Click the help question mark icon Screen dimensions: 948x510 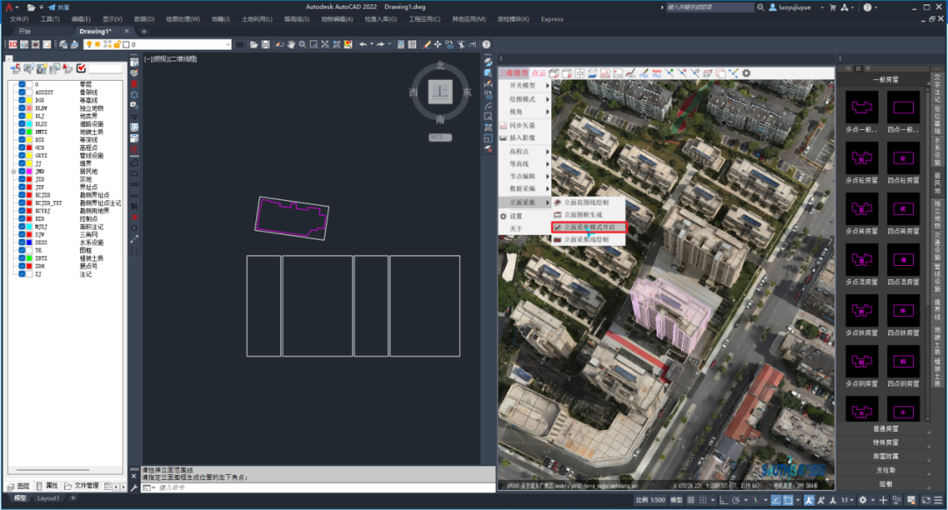(x=486, y=45)
